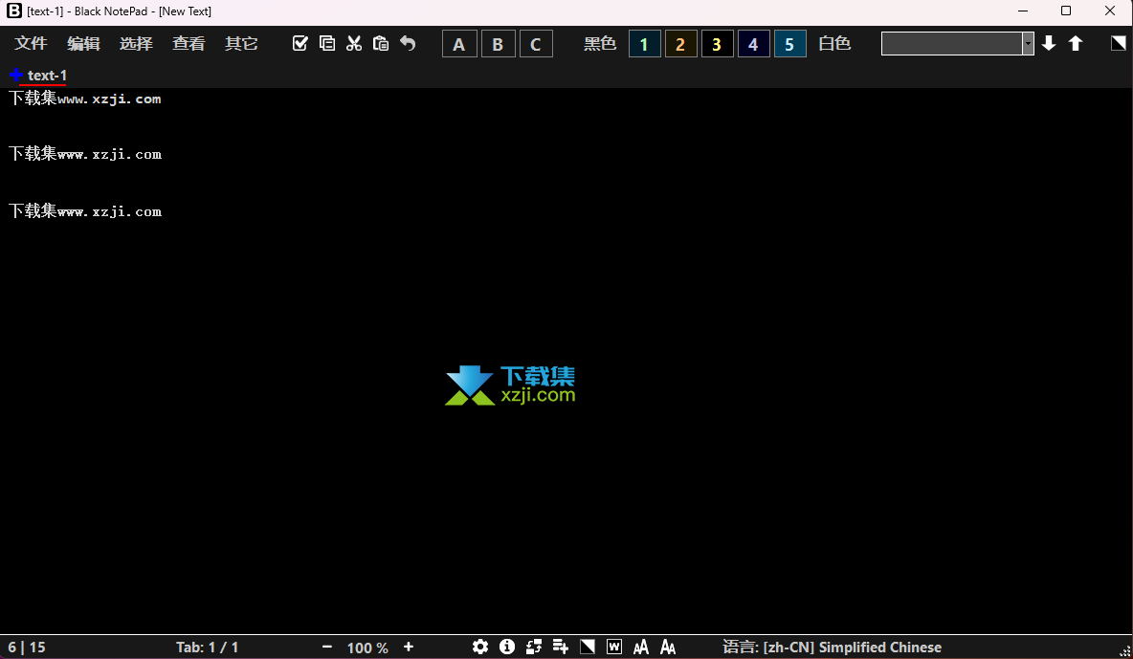Screen dimensions: 1133x659
Task: Click the search up arrow icon
Action: (1076, 43)
